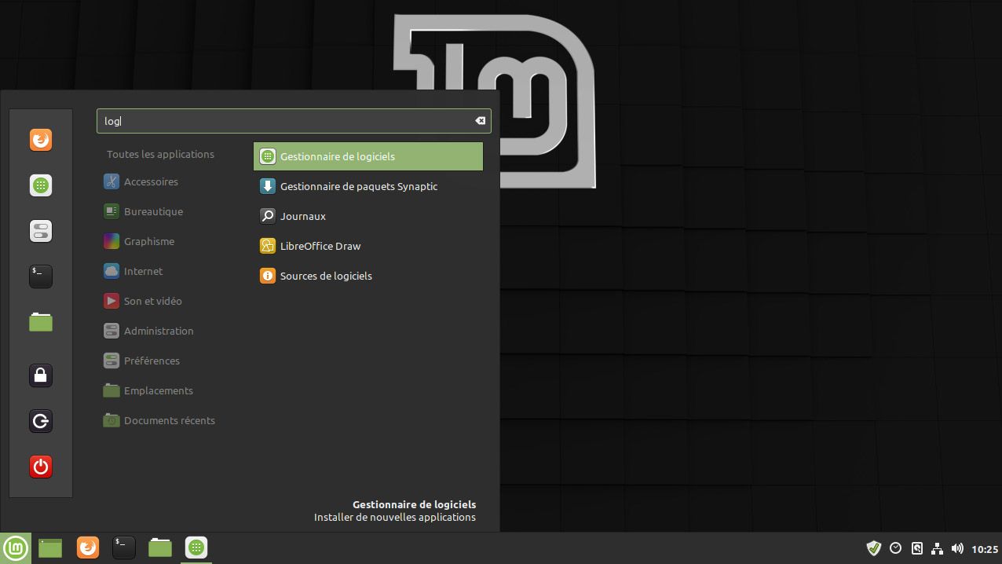This screenshot has height=564, width=1002.
Task: Select the 'Son et vidéo' category
Action: (x=152, y=301)
